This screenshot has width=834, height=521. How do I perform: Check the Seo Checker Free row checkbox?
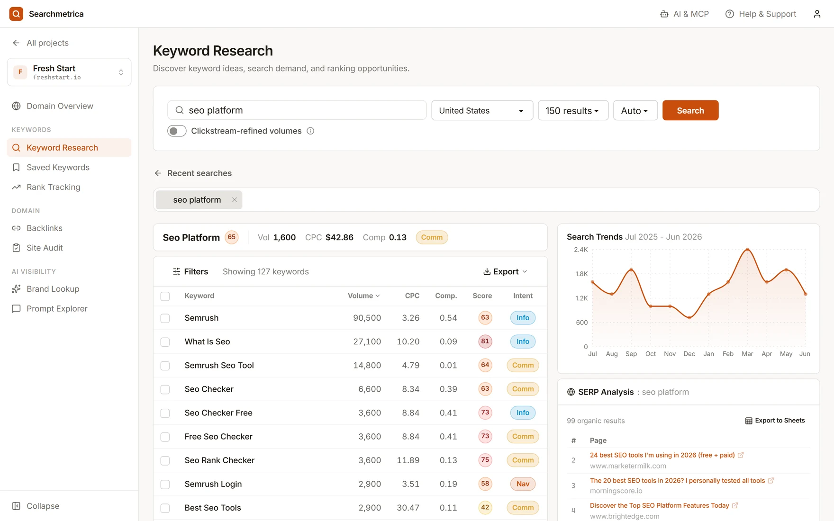tap(165, 413)
